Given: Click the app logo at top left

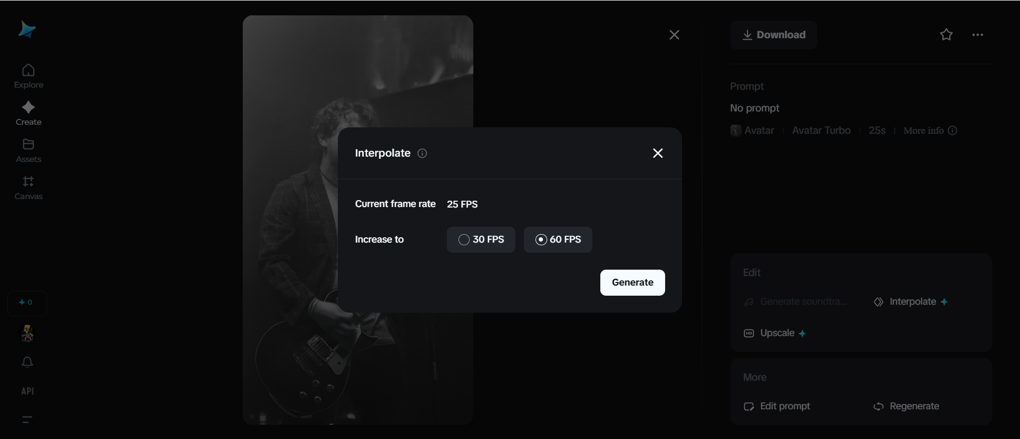Looking at the screenshot, I should pyautogui.click(x=27, y=29).
